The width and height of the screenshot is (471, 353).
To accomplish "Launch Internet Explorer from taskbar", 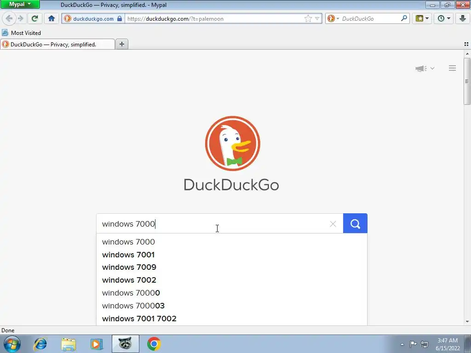I will point(40,344).
